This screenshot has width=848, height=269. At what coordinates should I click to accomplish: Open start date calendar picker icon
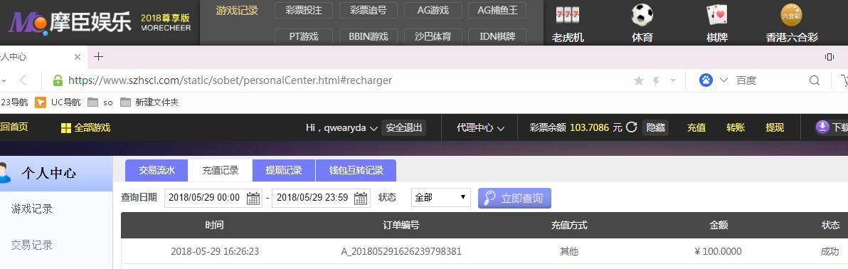click(253, 198)
